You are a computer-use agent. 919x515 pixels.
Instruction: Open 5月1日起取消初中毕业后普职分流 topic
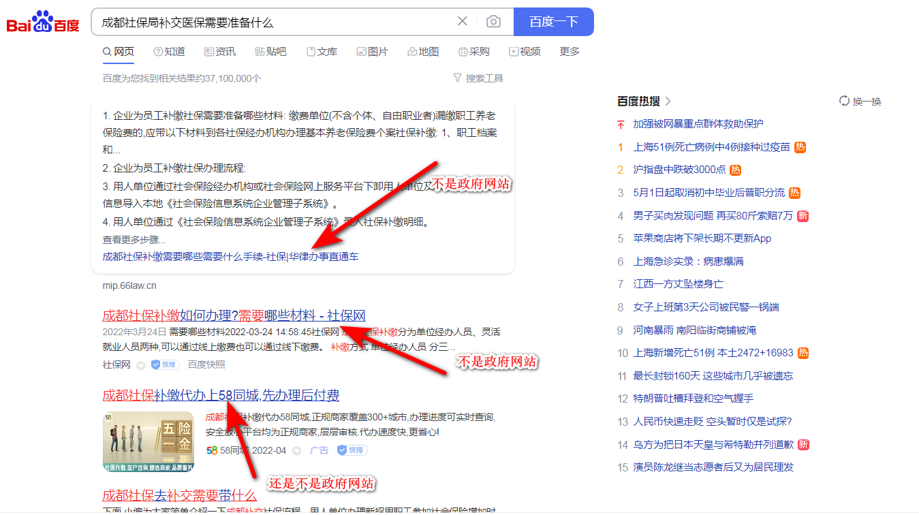coord(709,193)
